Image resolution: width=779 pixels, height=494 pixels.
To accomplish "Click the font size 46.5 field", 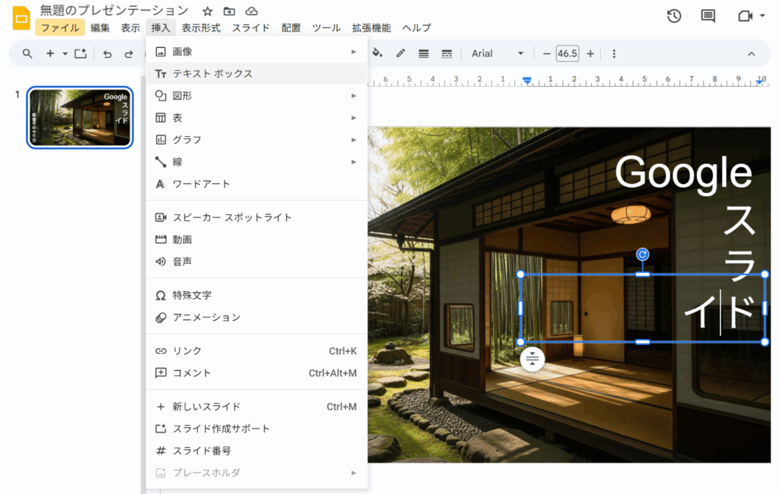I will pos(568,53).
